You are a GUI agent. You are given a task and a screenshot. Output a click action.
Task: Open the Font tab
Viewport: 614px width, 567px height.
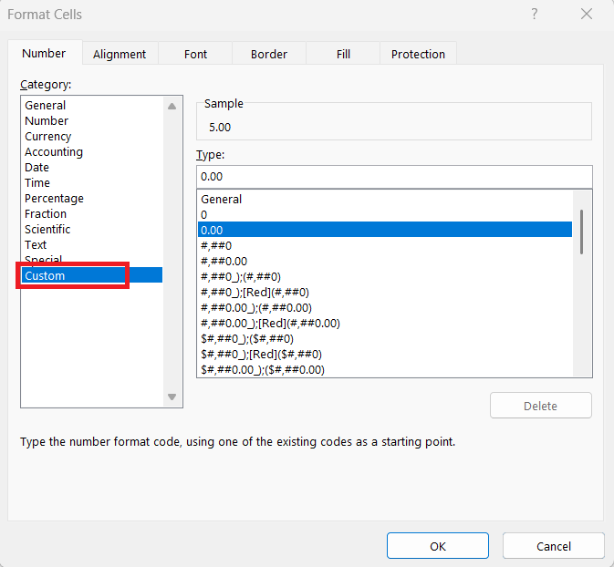pos(195,54)
